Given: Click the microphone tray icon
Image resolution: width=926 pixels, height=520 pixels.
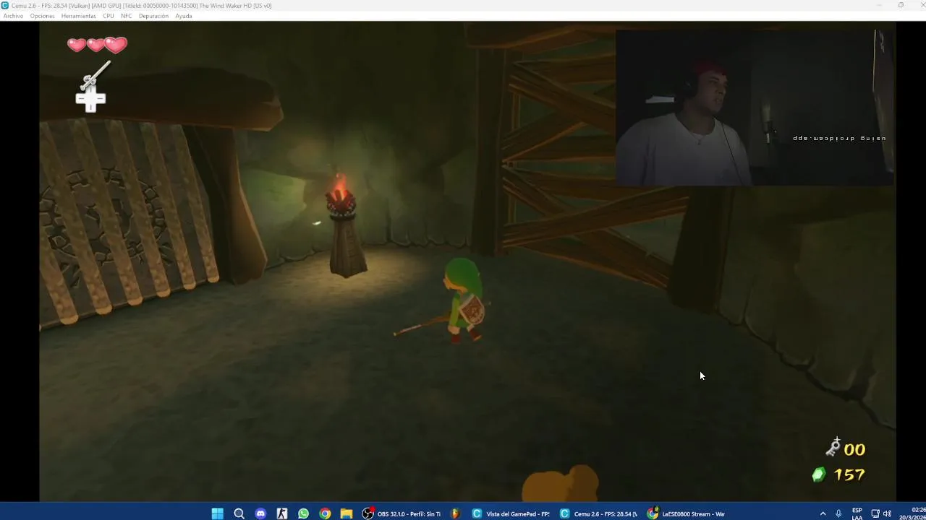Looking at the screenshot, I should pyautogui.click(x=838, y=513).
